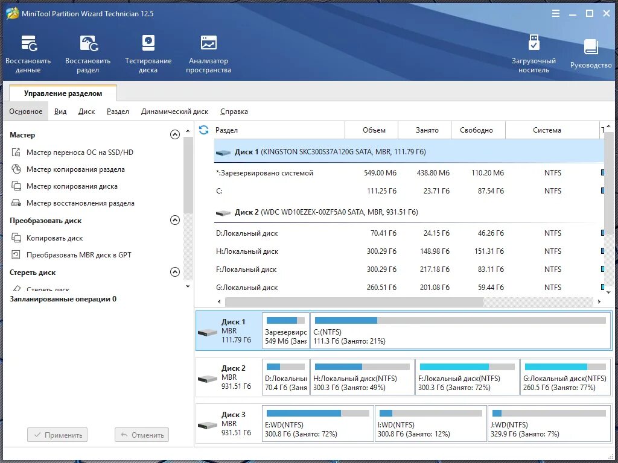Select Преобразовать MBR диск в GPT

pos(72,255)
